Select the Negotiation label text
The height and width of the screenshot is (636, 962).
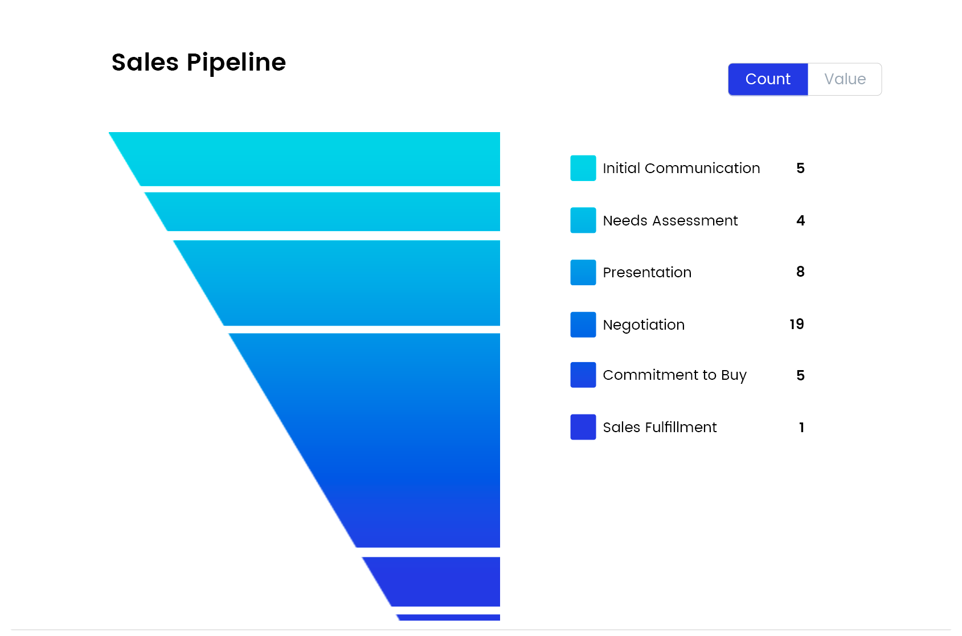click(644, 324)
